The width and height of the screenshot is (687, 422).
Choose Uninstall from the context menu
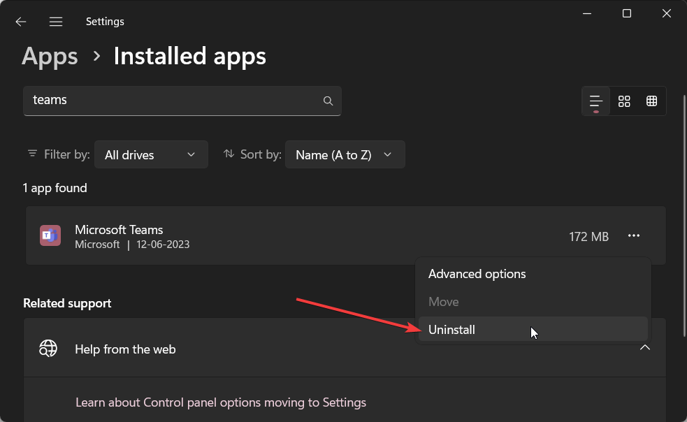[533, 329]
